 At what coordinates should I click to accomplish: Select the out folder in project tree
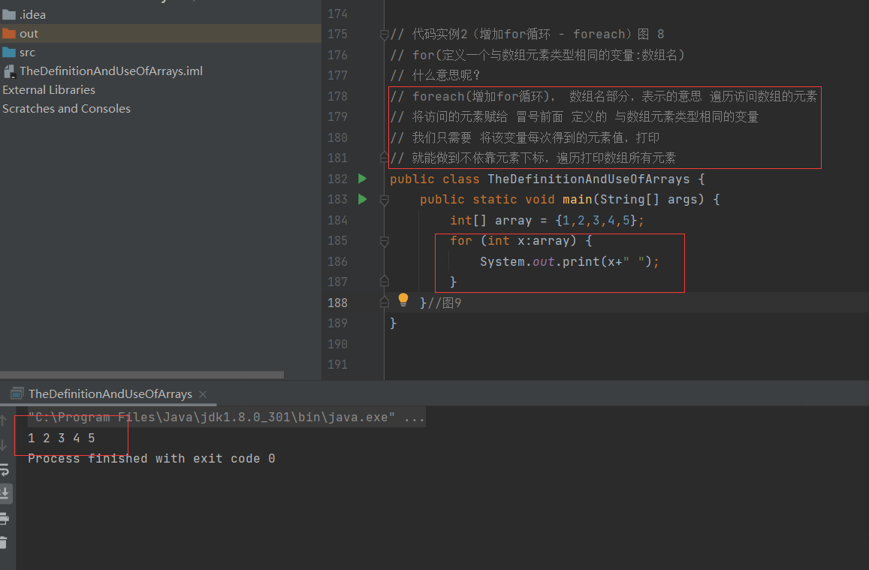point(161,33)
